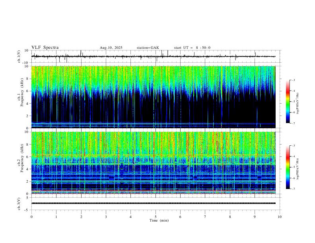Image resolution: width=315 pixels, height=243 pixels.
Task: Click the ch.1 waveform trace panel
Action: click(156, 56)
